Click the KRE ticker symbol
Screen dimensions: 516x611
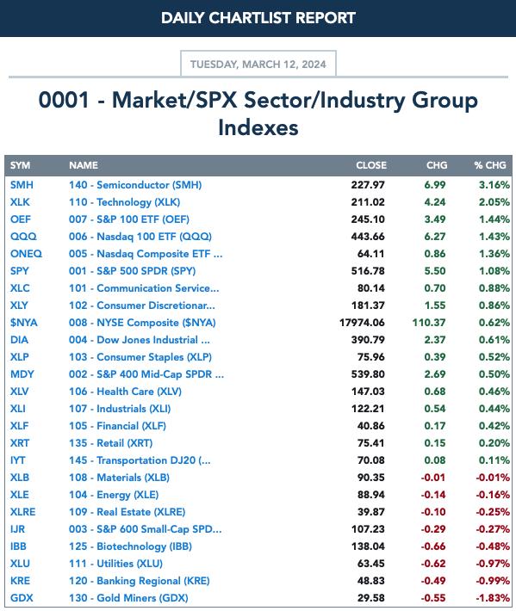coord(20,581)
